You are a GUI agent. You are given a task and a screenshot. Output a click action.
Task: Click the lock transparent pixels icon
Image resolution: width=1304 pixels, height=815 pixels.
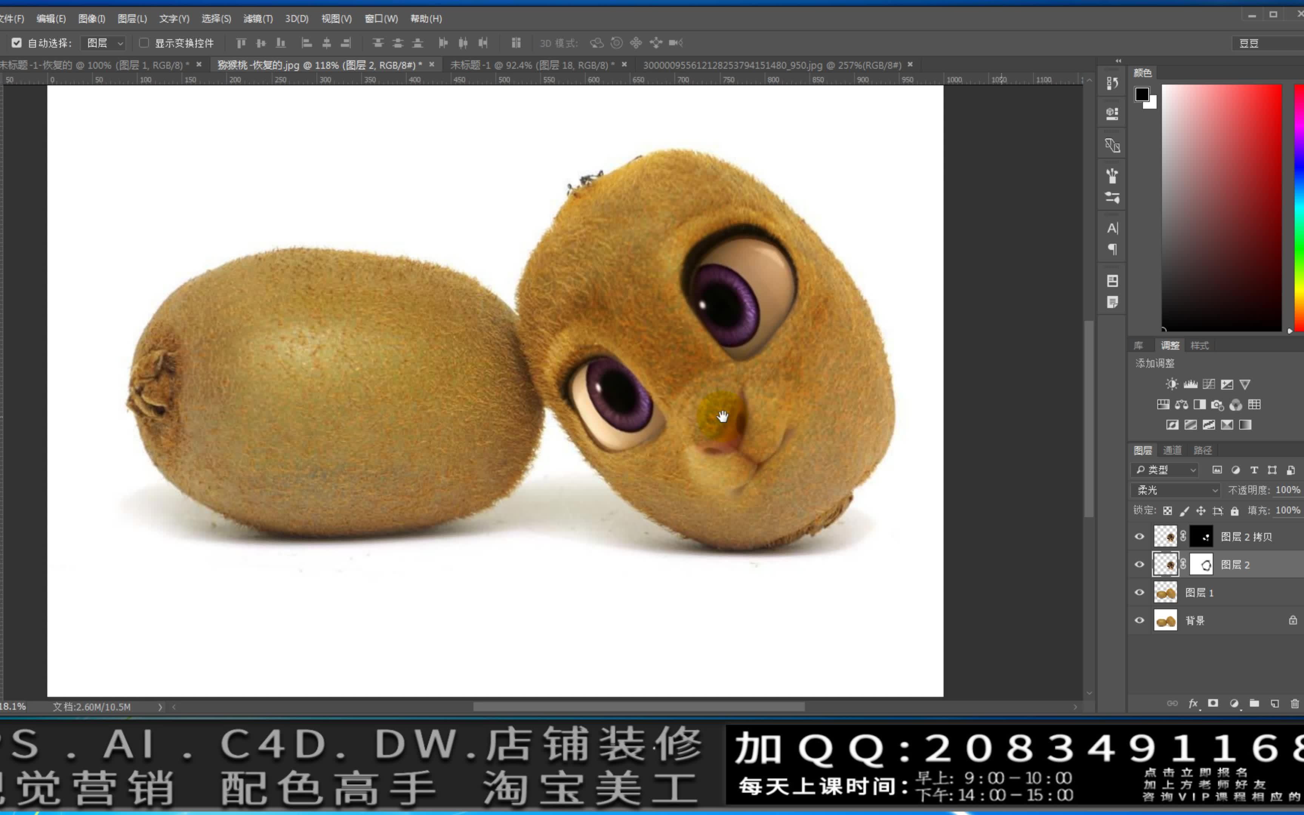(x=1168, y=511)
